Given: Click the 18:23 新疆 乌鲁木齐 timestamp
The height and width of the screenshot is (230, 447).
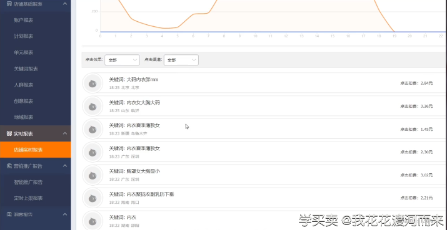Looking at the screenshot, I should [x=128, y=133].
